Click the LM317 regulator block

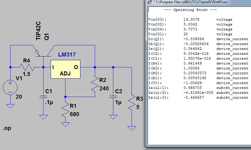tap(65, 69)
